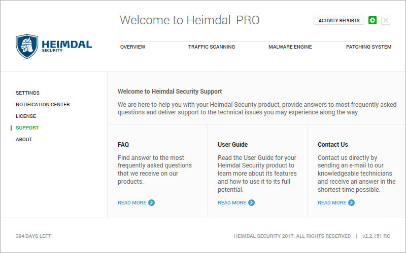
Task: Open Settings in the sidebar
Action: [x=28, y=93]
